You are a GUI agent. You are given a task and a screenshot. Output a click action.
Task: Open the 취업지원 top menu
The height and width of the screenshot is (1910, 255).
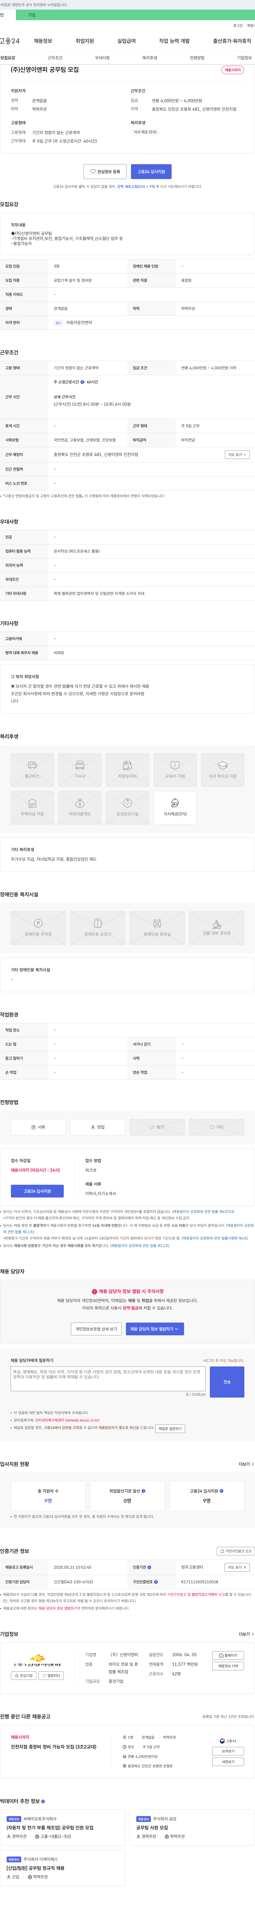pos(84,41)
